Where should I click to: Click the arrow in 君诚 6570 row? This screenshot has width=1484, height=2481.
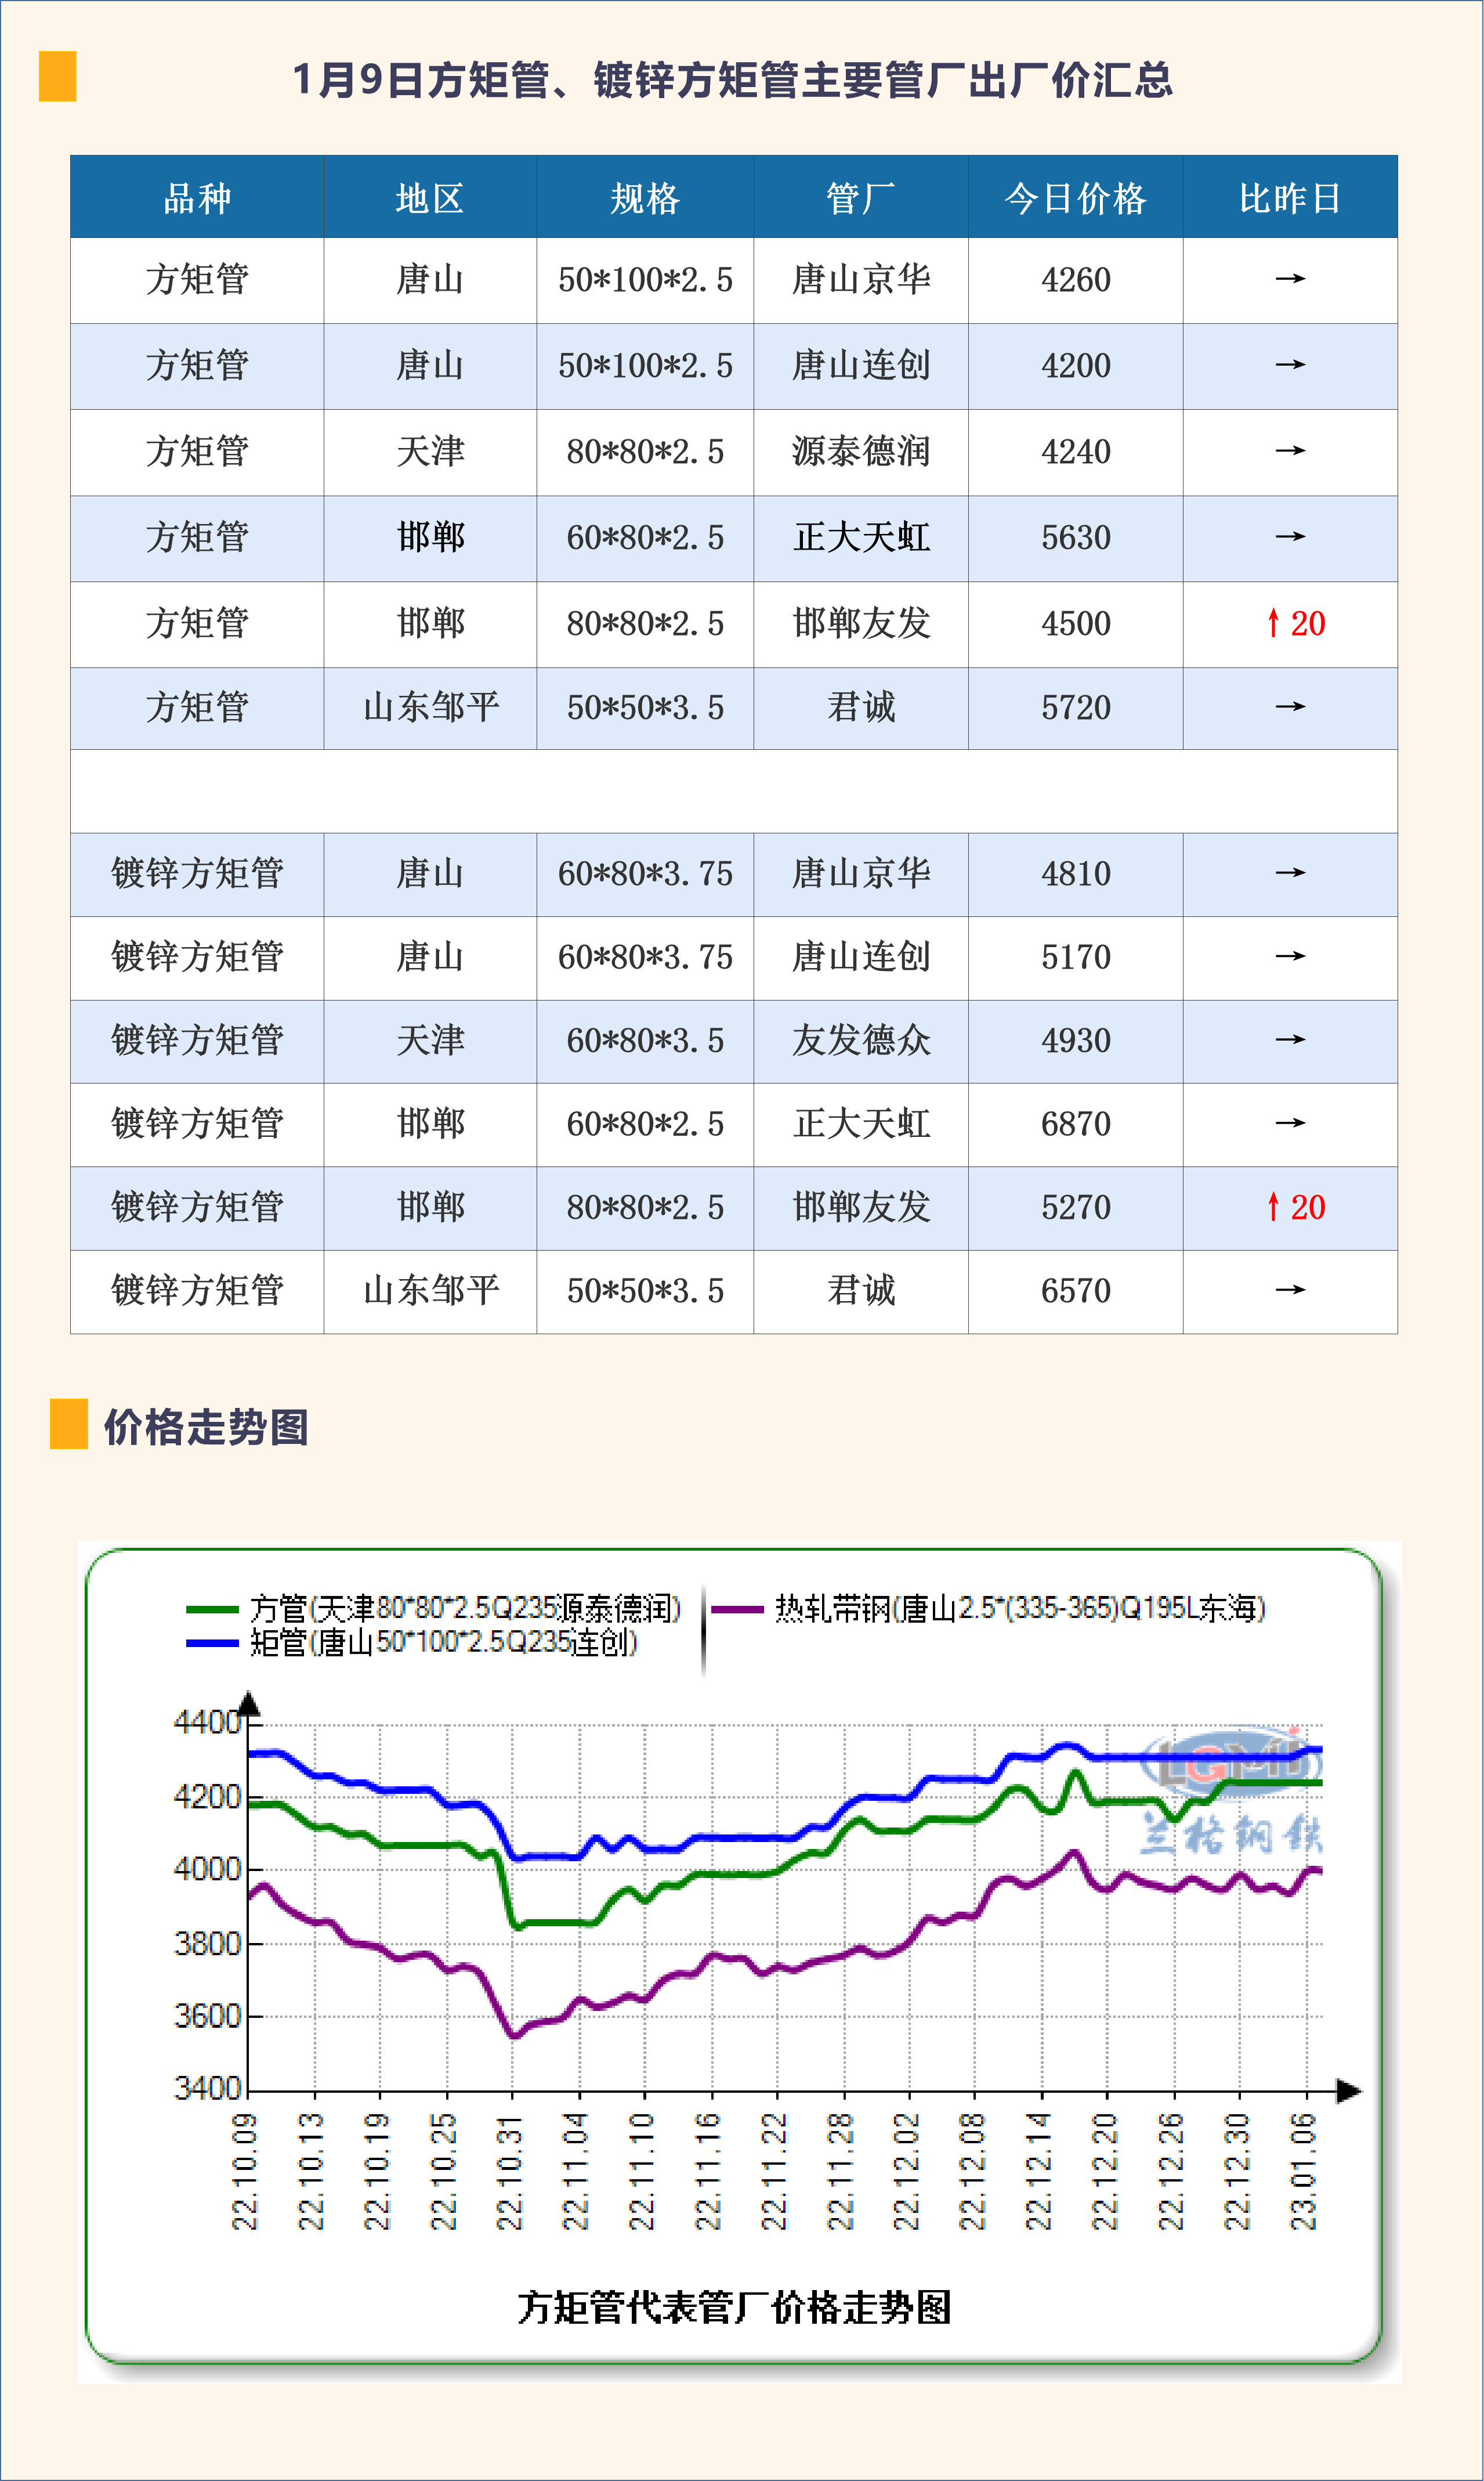(1290, 1290)
